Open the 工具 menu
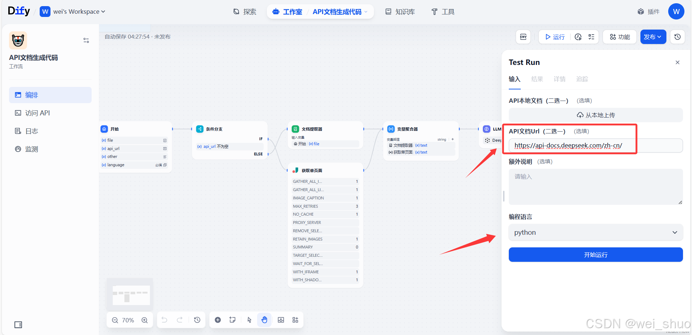Viewport: 692px width, 335px height. pyautogui.click(x=443, y=12)
